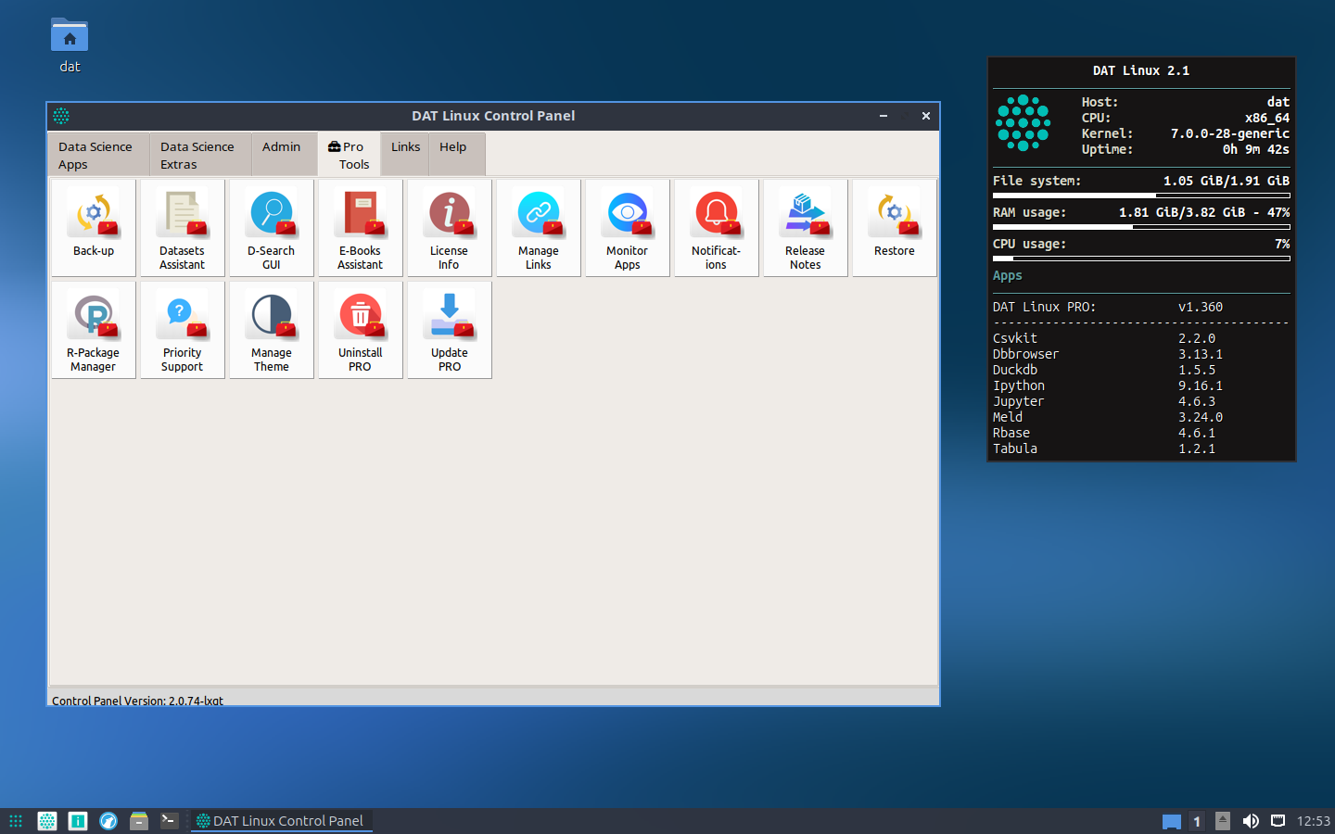The height and width of the screenshot is (834, 1335).
Task: Click the Kernel 7.0.0-28-generic line
Action: point(1186,133)
